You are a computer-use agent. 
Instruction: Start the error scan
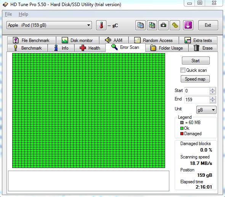(x=196, y=61)
